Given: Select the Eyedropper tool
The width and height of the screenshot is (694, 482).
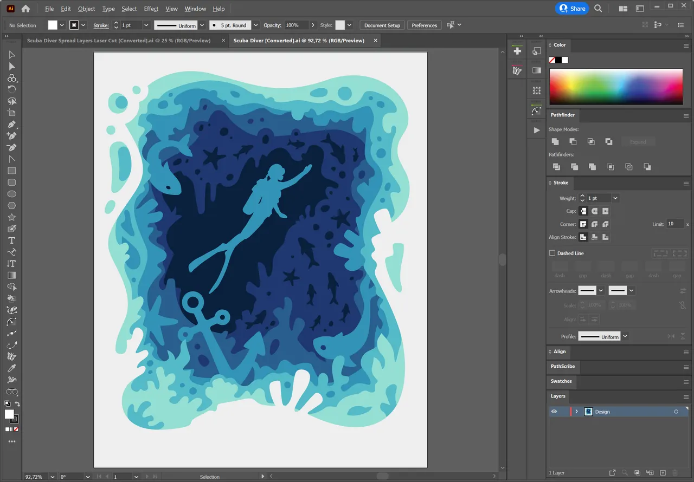Looking at the screenshot, I should (x=12, y=368).
